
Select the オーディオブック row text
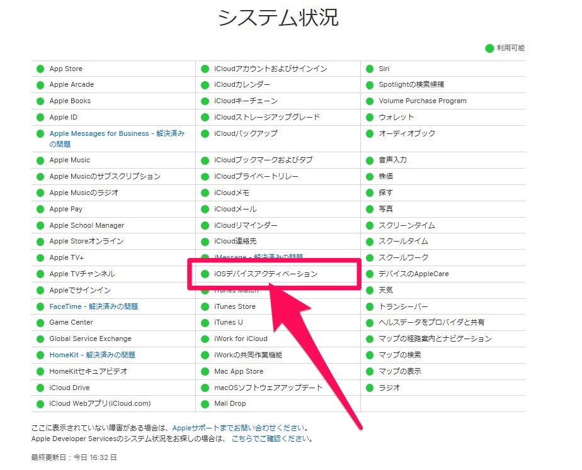point(407,133)
